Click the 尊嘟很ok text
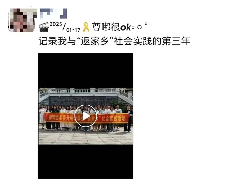Screen dimensions: 225x184 click(x=111, y=27)
